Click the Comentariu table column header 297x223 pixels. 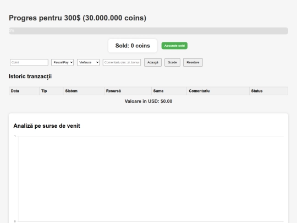(x=218, y=91)
